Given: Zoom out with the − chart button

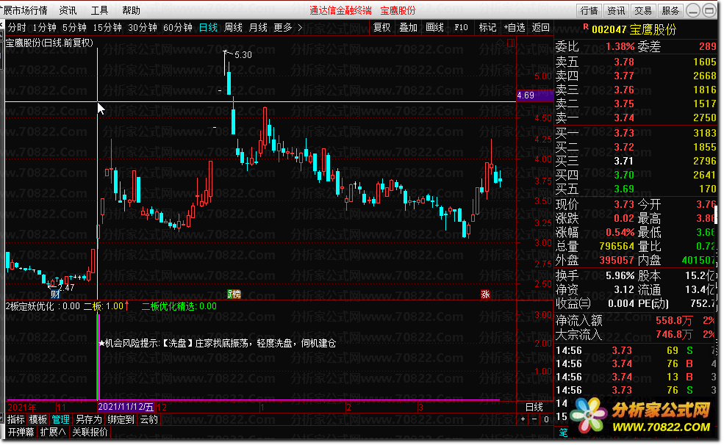Looking at the screenshot, I should coord(534,419).
